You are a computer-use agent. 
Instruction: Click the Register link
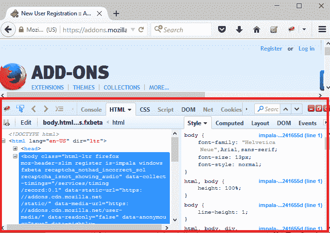(x=271, y=49)
